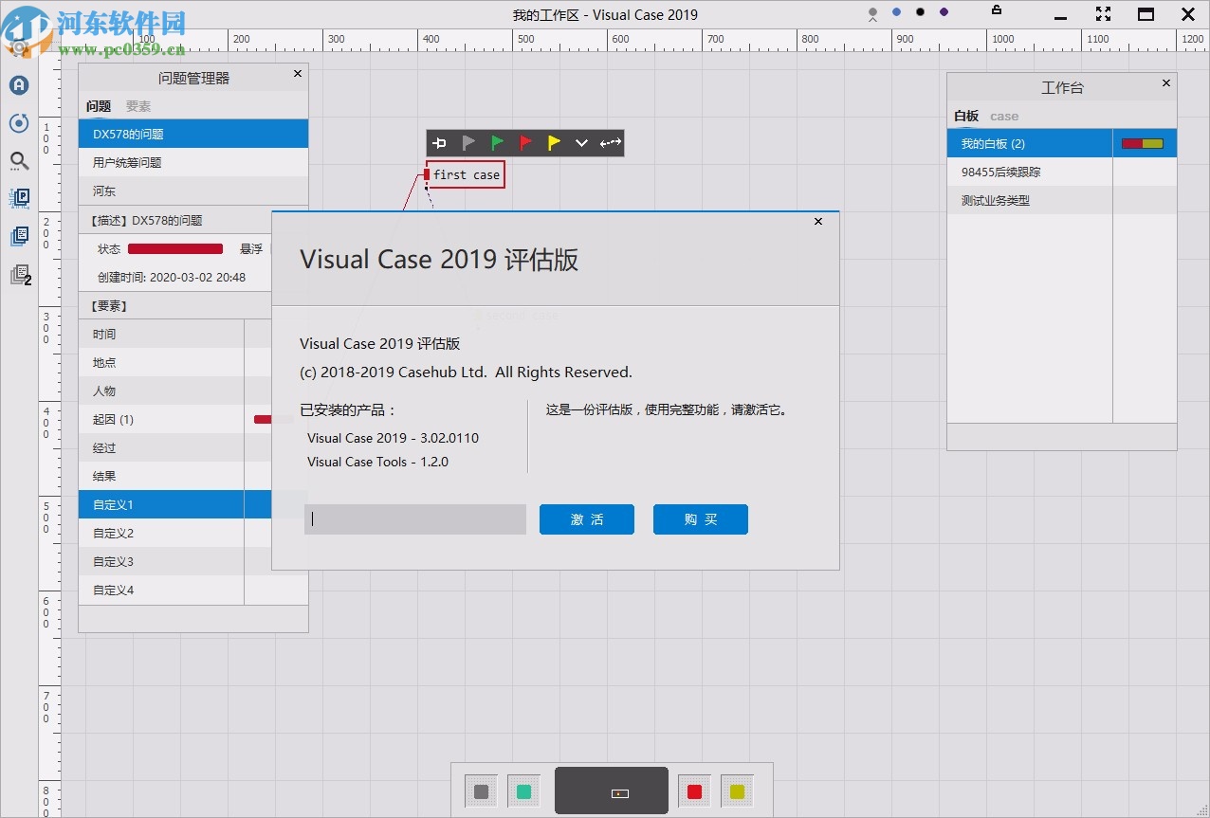Highlight 我的白板 (2) in the workbench
Viewport: 1210px width, 818px height.
pyautogui.click(x=1030, y=143)
